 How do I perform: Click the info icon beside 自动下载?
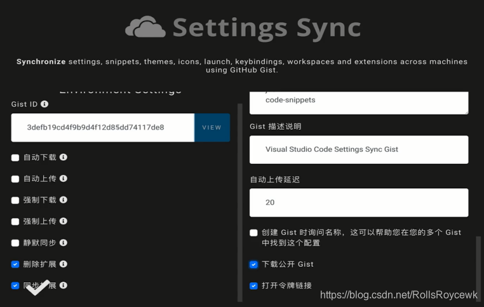[64, 157]
